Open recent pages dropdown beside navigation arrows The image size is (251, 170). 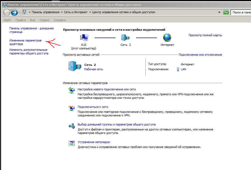point(19,13)
